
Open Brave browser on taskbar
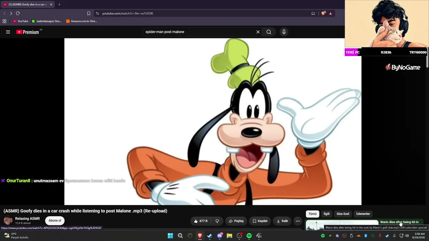(x=200, y=236)
